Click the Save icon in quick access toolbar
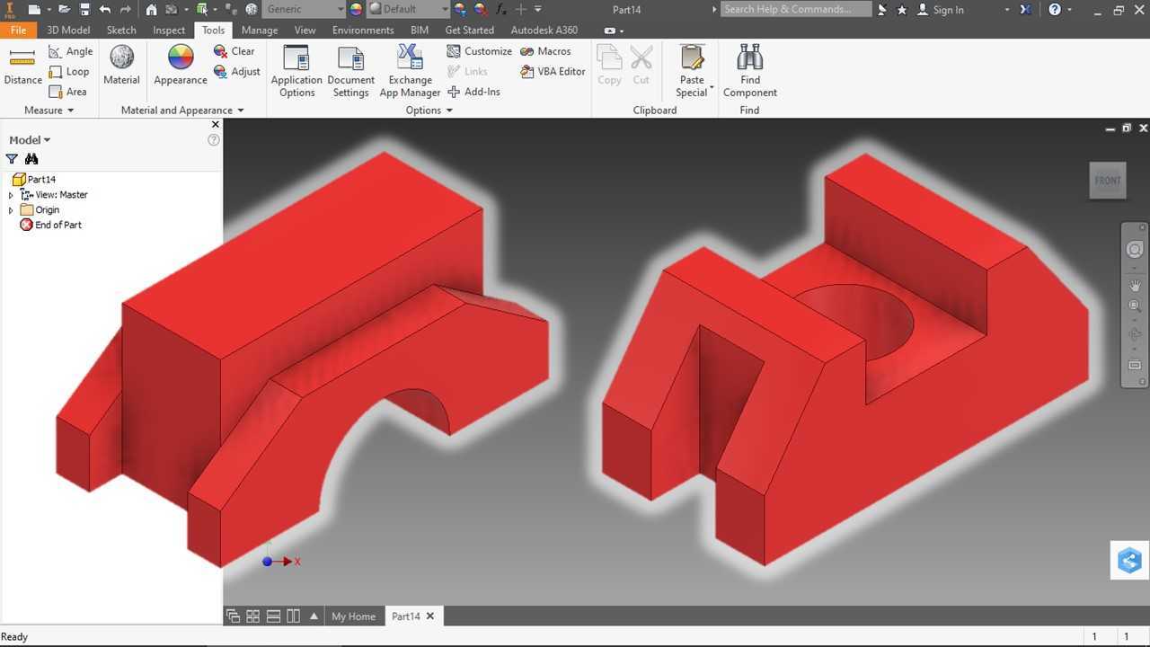Image resolution: width=1150 pixels, height=647 pixels. coord(84,9)
